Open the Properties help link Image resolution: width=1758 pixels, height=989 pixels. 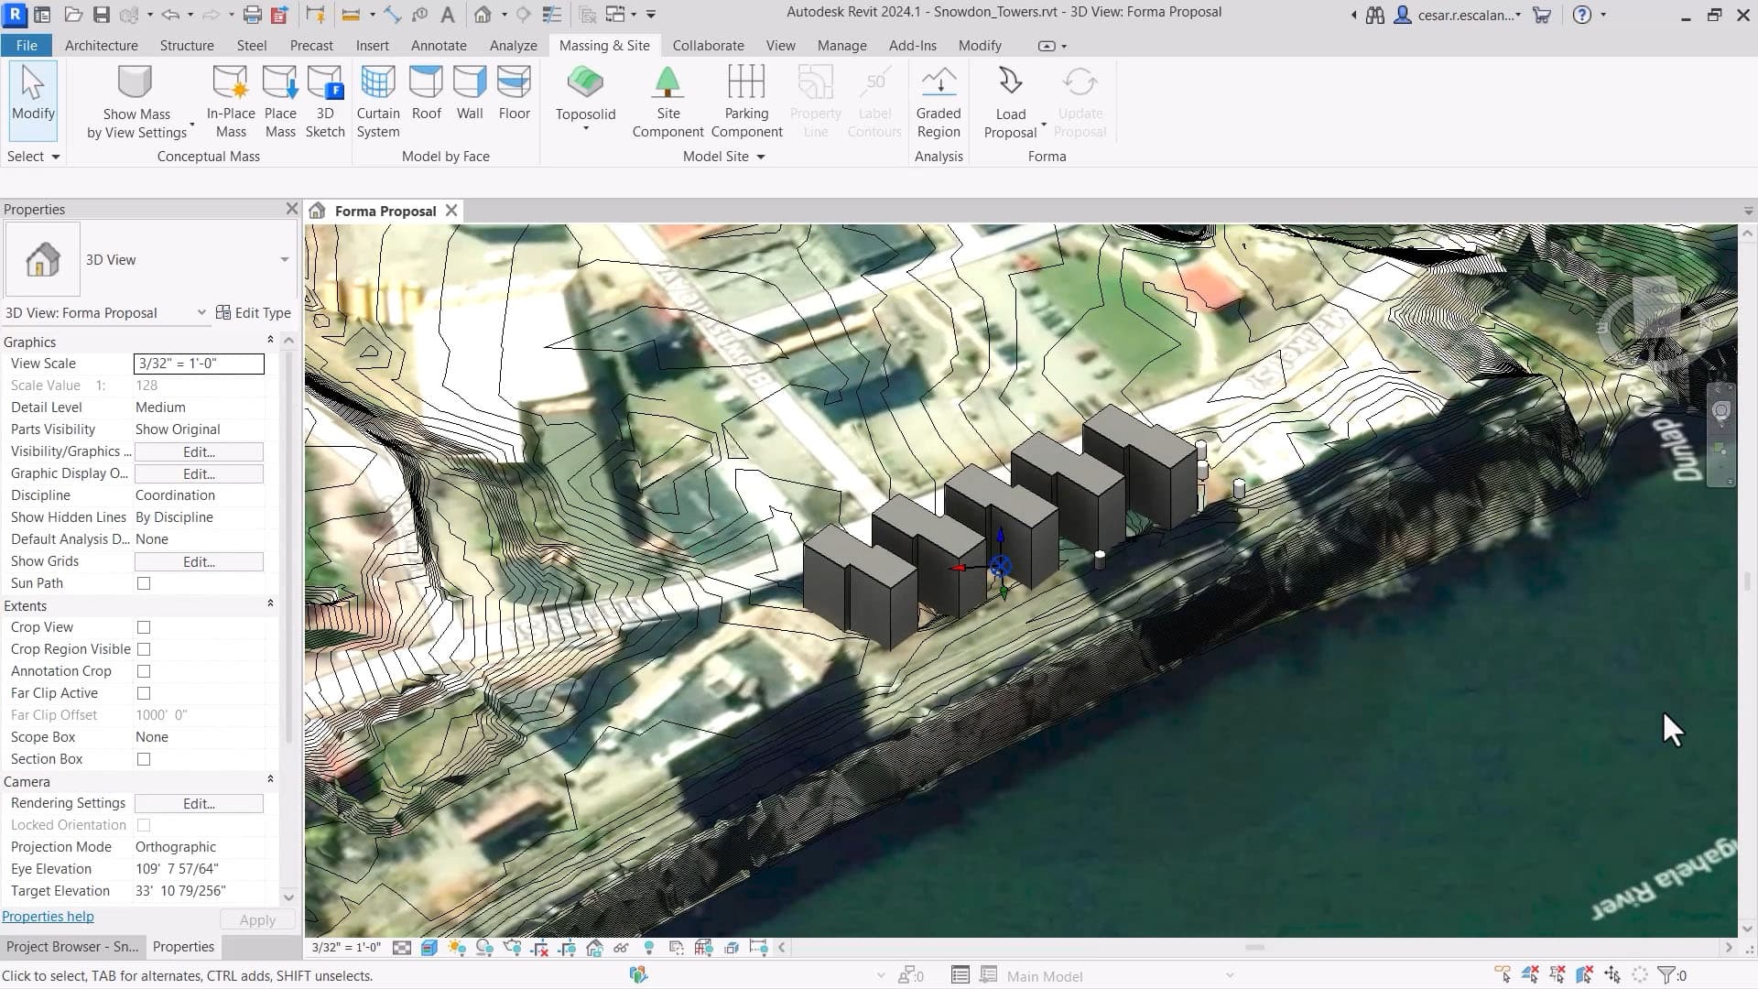point(48,916)
